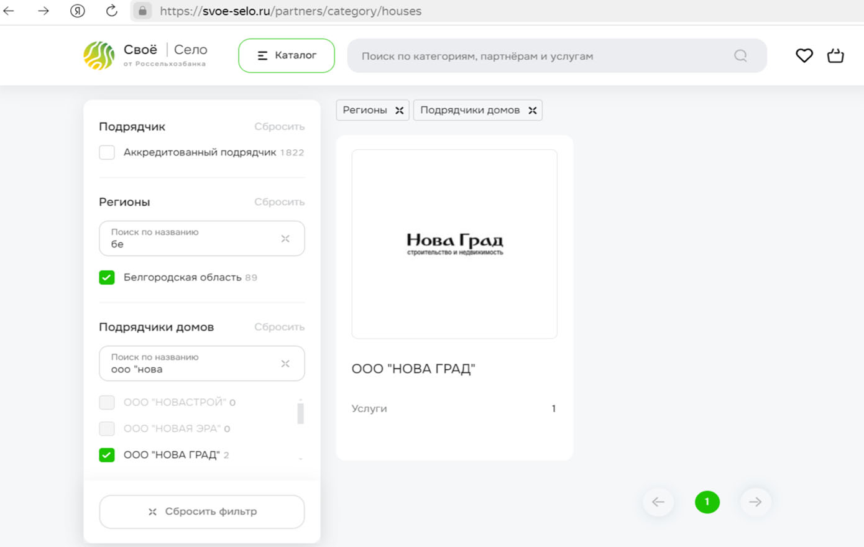Toggle ООО "НОВАЯ ЭРА" checkbox

[x=107, y=428]
